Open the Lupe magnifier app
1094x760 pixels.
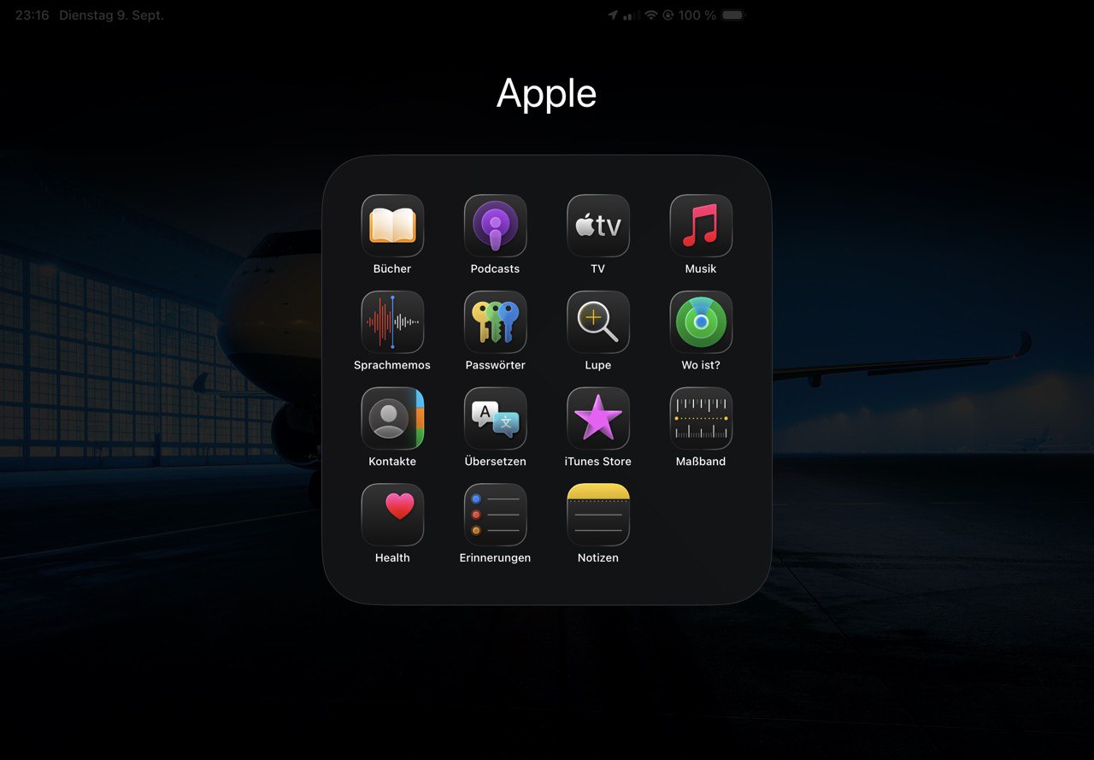(x=598, y=322)
